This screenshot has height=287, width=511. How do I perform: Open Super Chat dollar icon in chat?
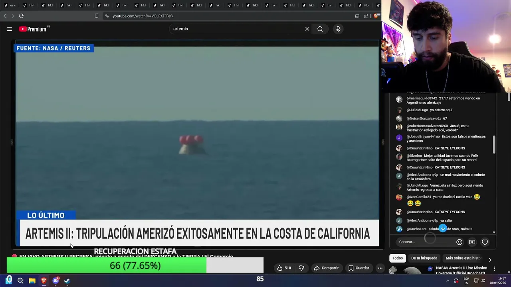pos(472,242)
